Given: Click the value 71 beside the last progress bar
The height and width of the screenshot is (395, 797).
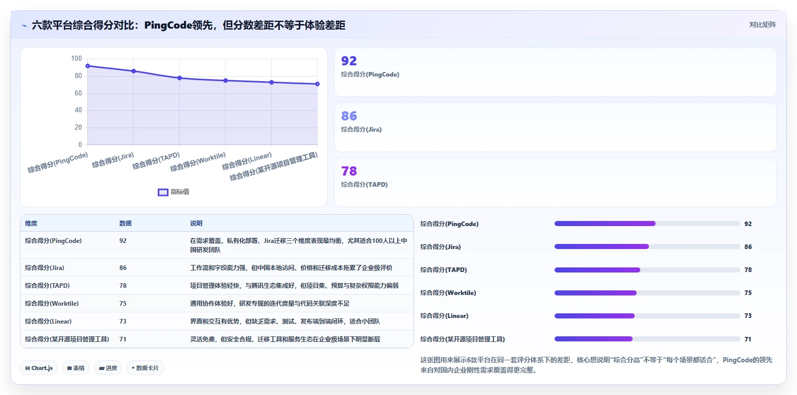Looking at the screenshot, I should pos(748,339).
